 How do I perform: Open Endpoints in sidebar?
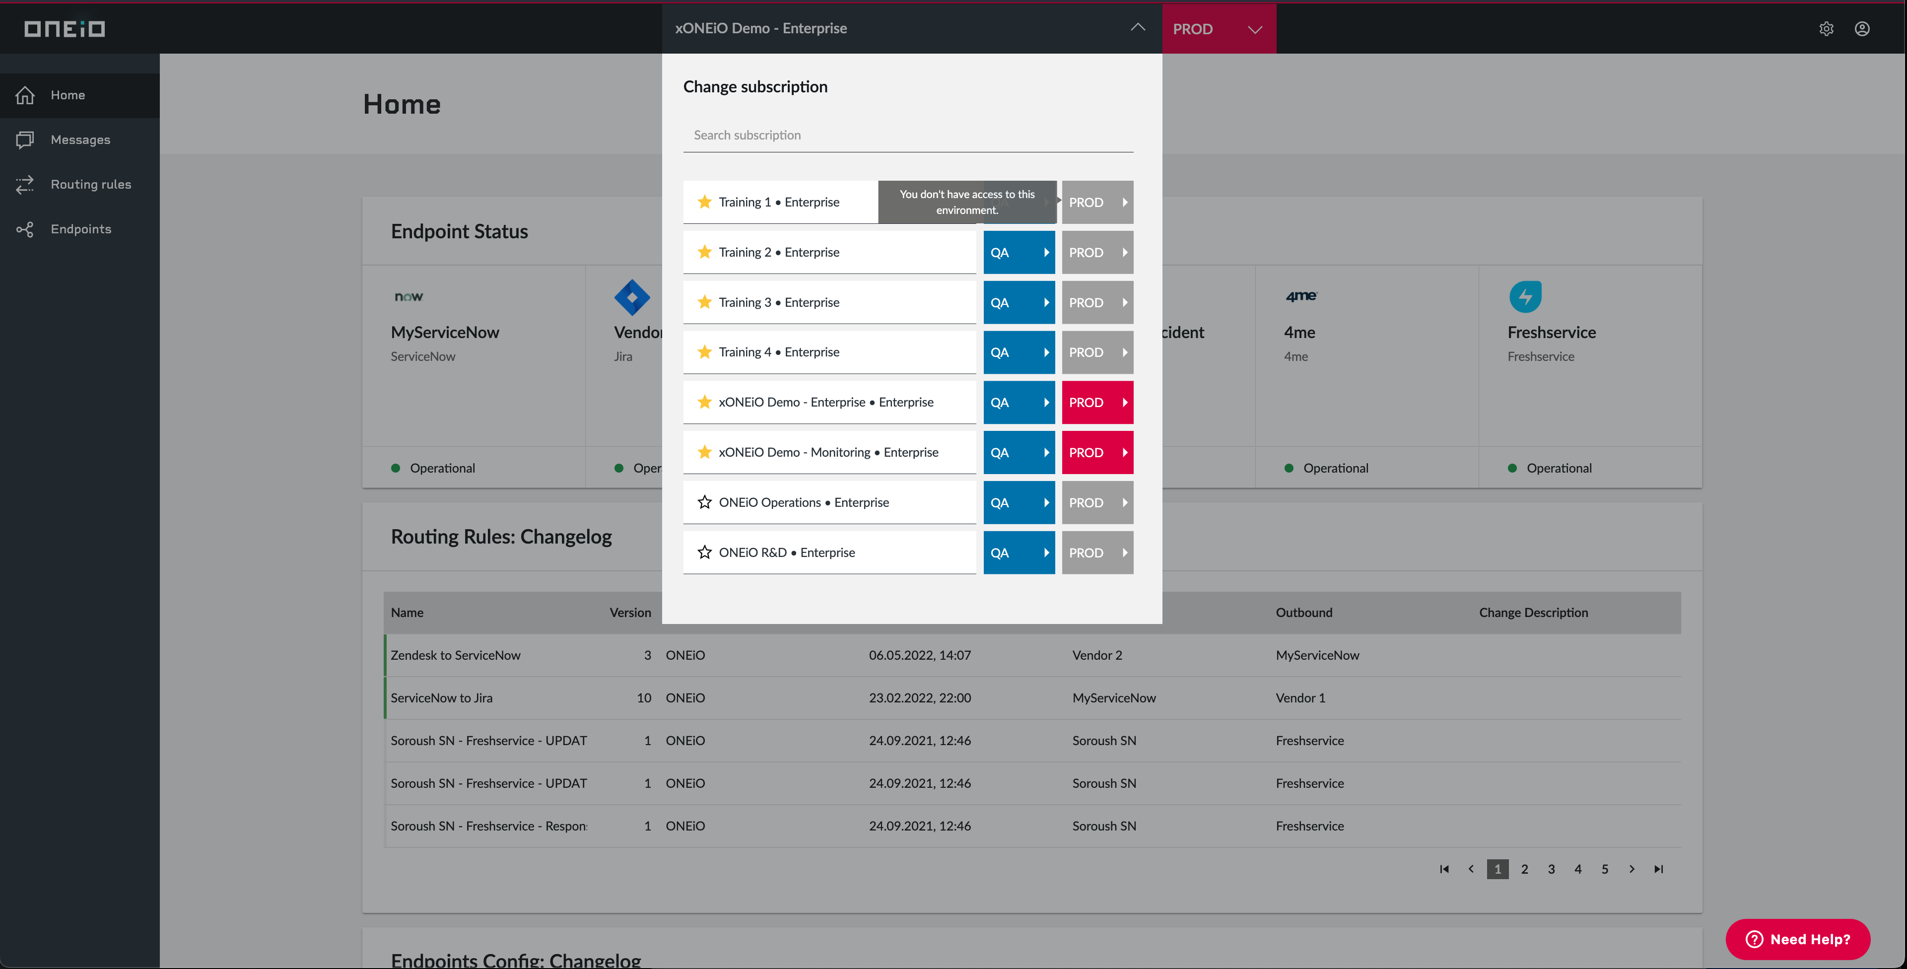(80, 229)
